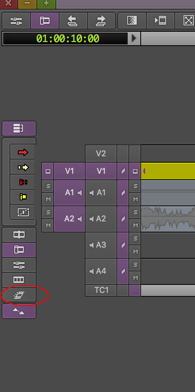Click the purple up-down arrows button at the palette bottom
The image size is (195, 392).
(x=19, y=311)
